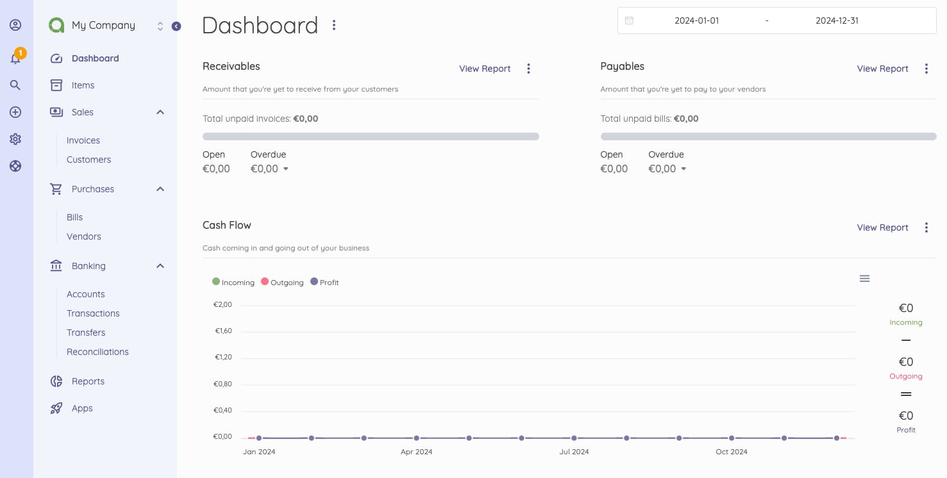Open the global search magnifier

point(15,85)
